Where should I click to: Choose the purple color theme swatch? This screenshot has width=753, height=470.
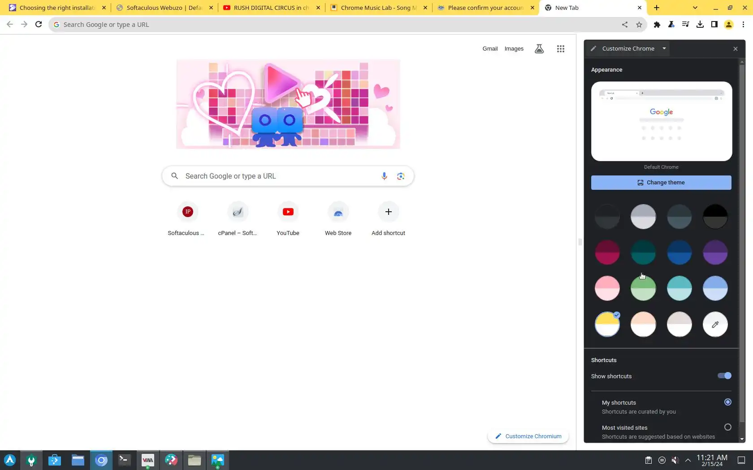tap(715, 252)
